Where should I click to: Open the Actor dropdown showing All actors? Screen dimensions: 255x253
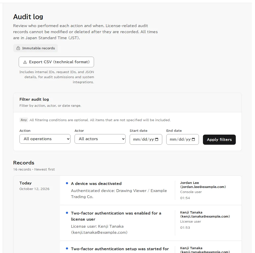point(100,139)
